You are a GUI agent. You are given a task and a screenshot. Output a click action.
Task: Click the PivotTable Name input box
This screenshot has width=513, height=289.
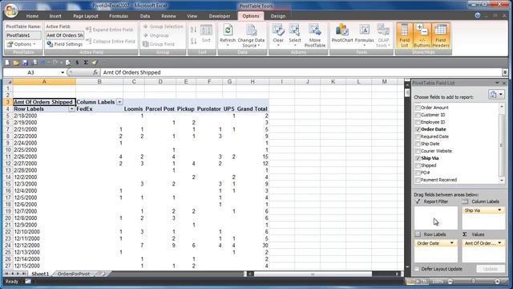point(23,35)
